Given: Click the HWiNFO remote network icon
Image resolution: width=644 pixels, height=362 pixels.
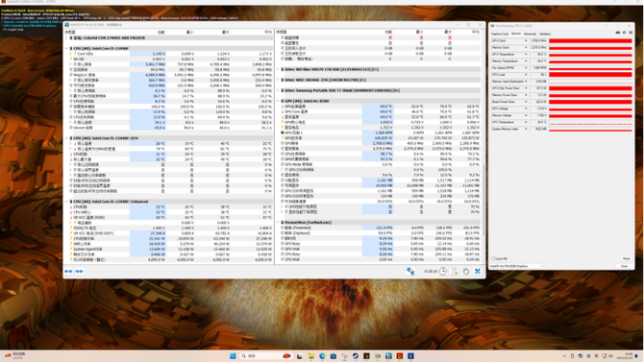Looking at the screenshot, I should point(409,272).
